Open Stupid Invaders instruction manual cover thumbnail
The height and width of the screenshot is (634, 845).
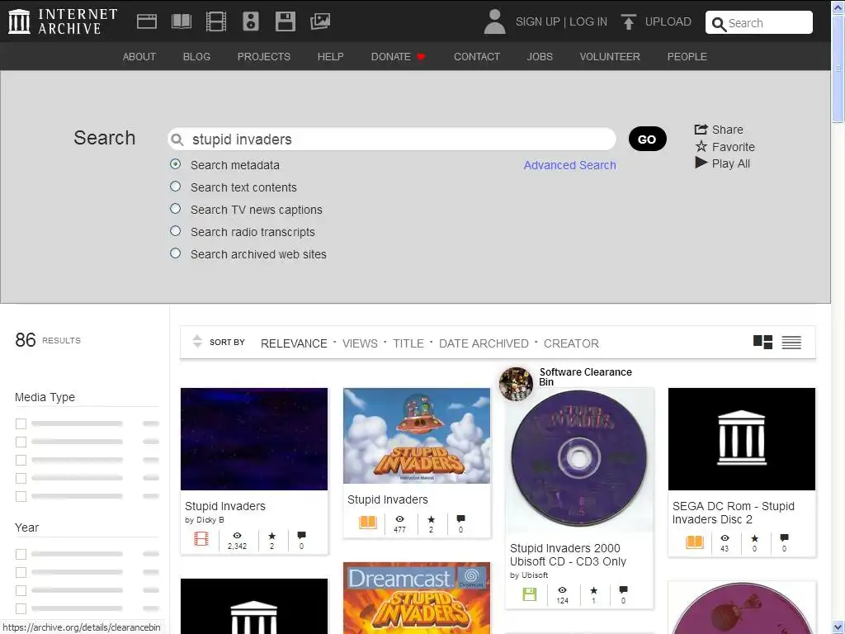point(417,436)
